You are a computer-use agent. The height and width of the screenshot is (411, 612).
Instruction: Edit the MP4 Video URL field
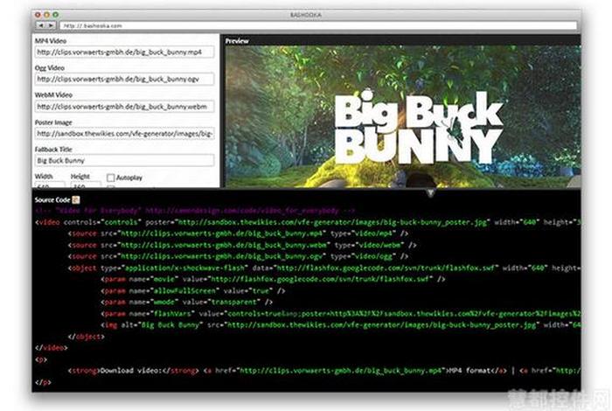(x=124, y=52)
